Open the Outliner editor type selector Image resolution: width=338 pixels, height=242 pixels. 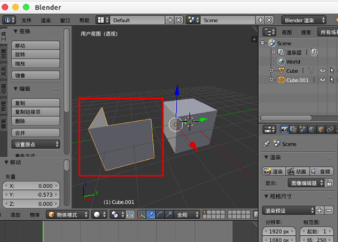tap(269, 32)
